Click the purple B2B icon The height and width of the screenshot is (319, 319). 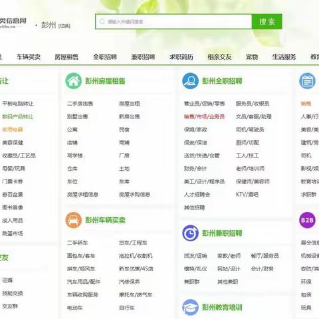(307, 220)
